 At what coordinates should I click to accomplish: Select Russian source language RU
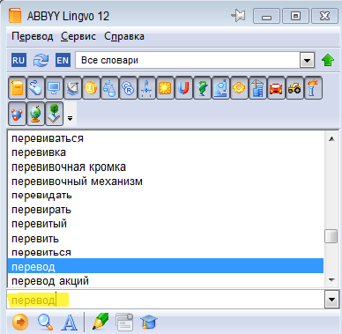point(19,60)
